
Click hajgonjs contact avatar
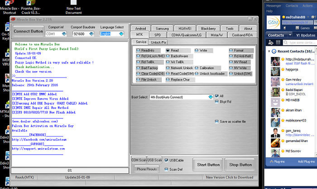point(275,71)
